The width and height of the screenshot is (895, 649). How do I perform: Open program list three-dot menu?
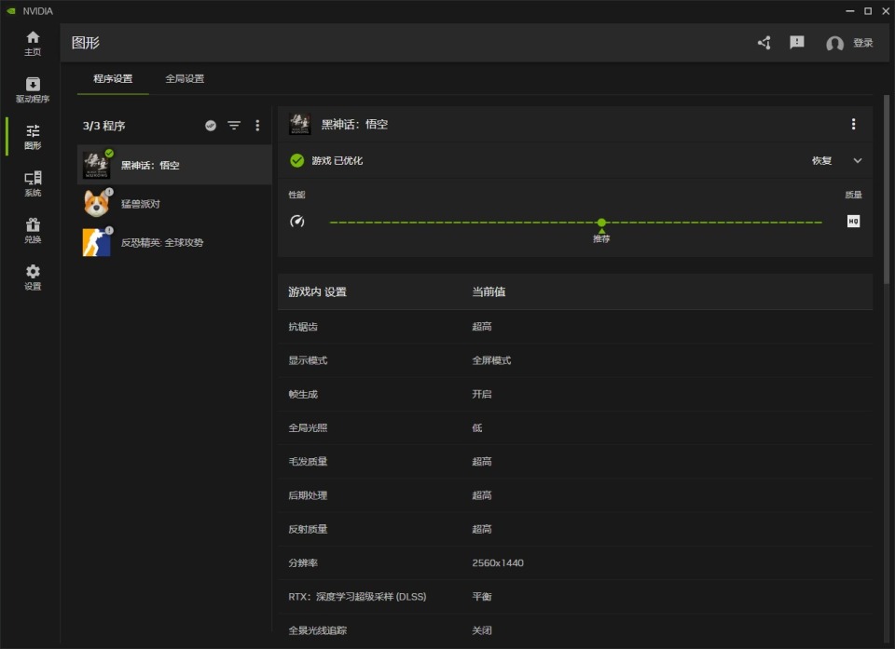point(257,126)
